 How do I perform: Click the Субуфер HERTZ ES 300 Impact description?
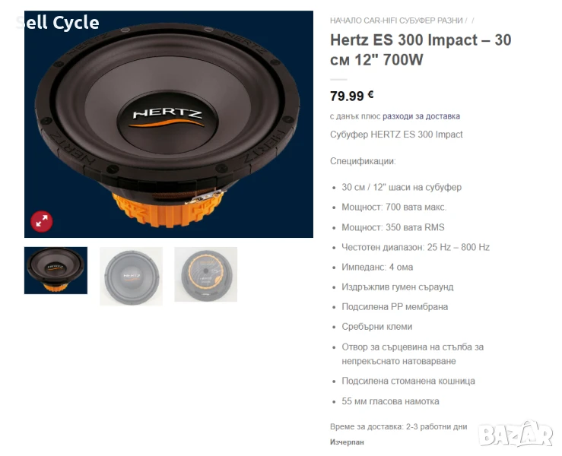click(396, 135)
